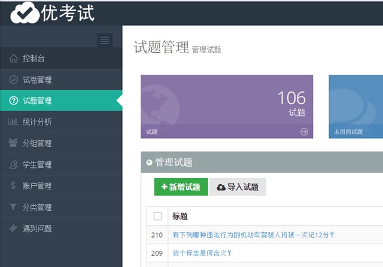The image size is (383, 267).
Task: Select the 控制台 menu item
Action: click(34, 59)
